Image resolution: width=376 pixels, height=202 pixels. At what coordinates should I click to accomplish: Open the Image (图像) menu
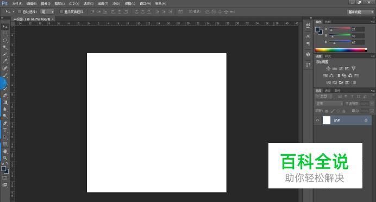[45, 4]
